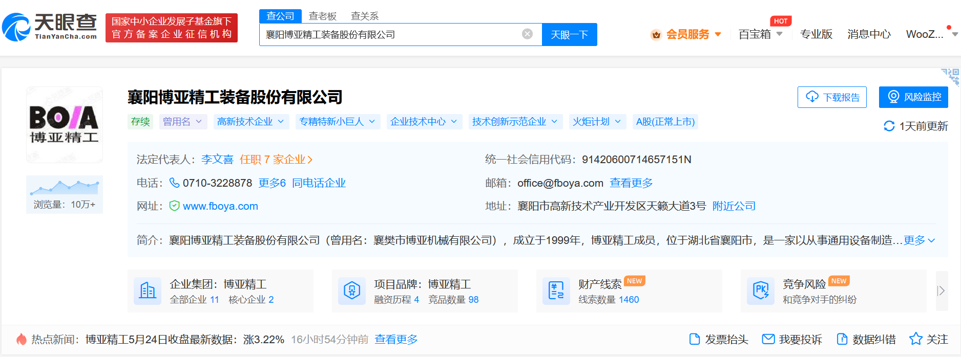Expand the 高新技术企业 tag
This screenshot has width=961, height=357.
(251, 122)
